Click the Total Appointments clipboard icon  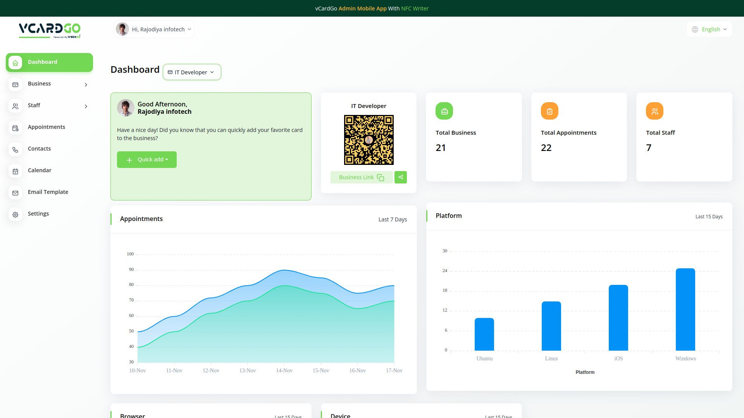pos(549,111)
